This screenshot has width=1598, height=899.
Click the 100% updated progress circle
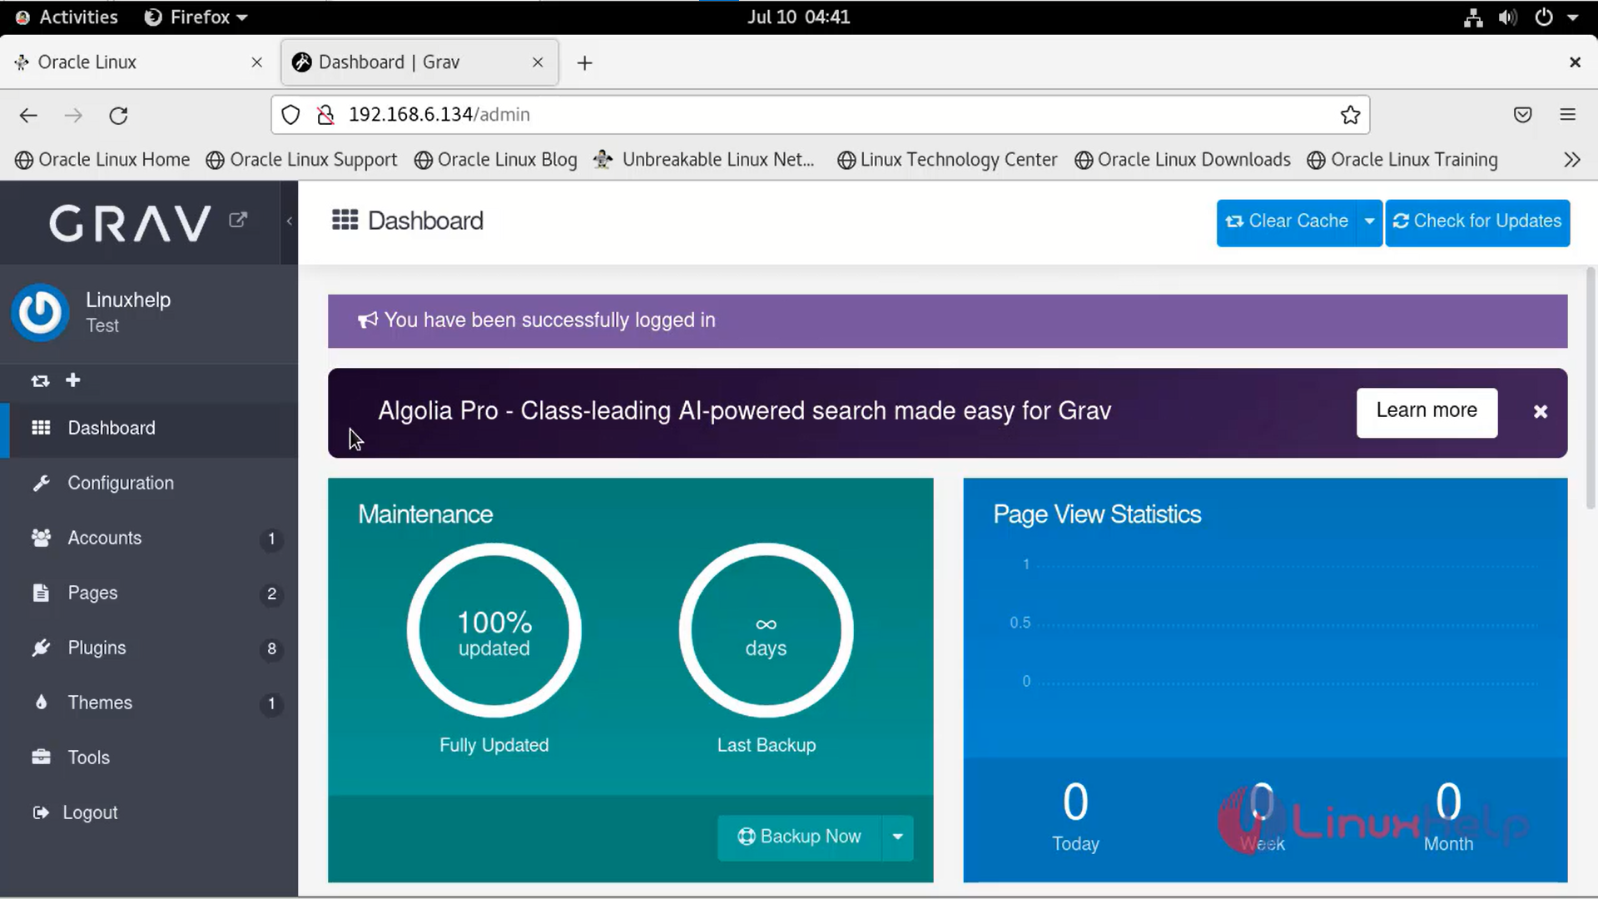pos(494,631)
